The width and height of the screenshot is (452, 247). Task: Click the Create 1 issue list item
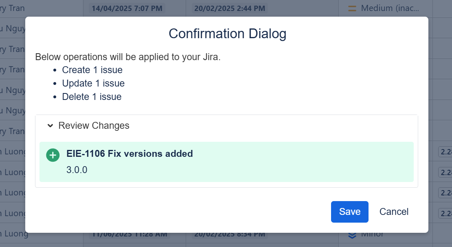(x=92, y=70)
